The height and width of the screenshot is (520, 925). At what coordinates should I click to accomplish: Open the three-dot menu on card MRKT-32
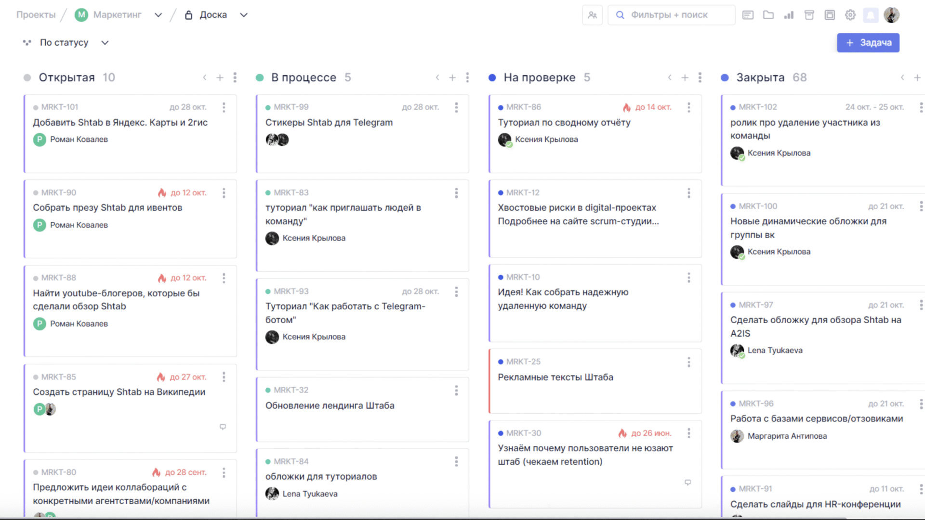(456, 391)
